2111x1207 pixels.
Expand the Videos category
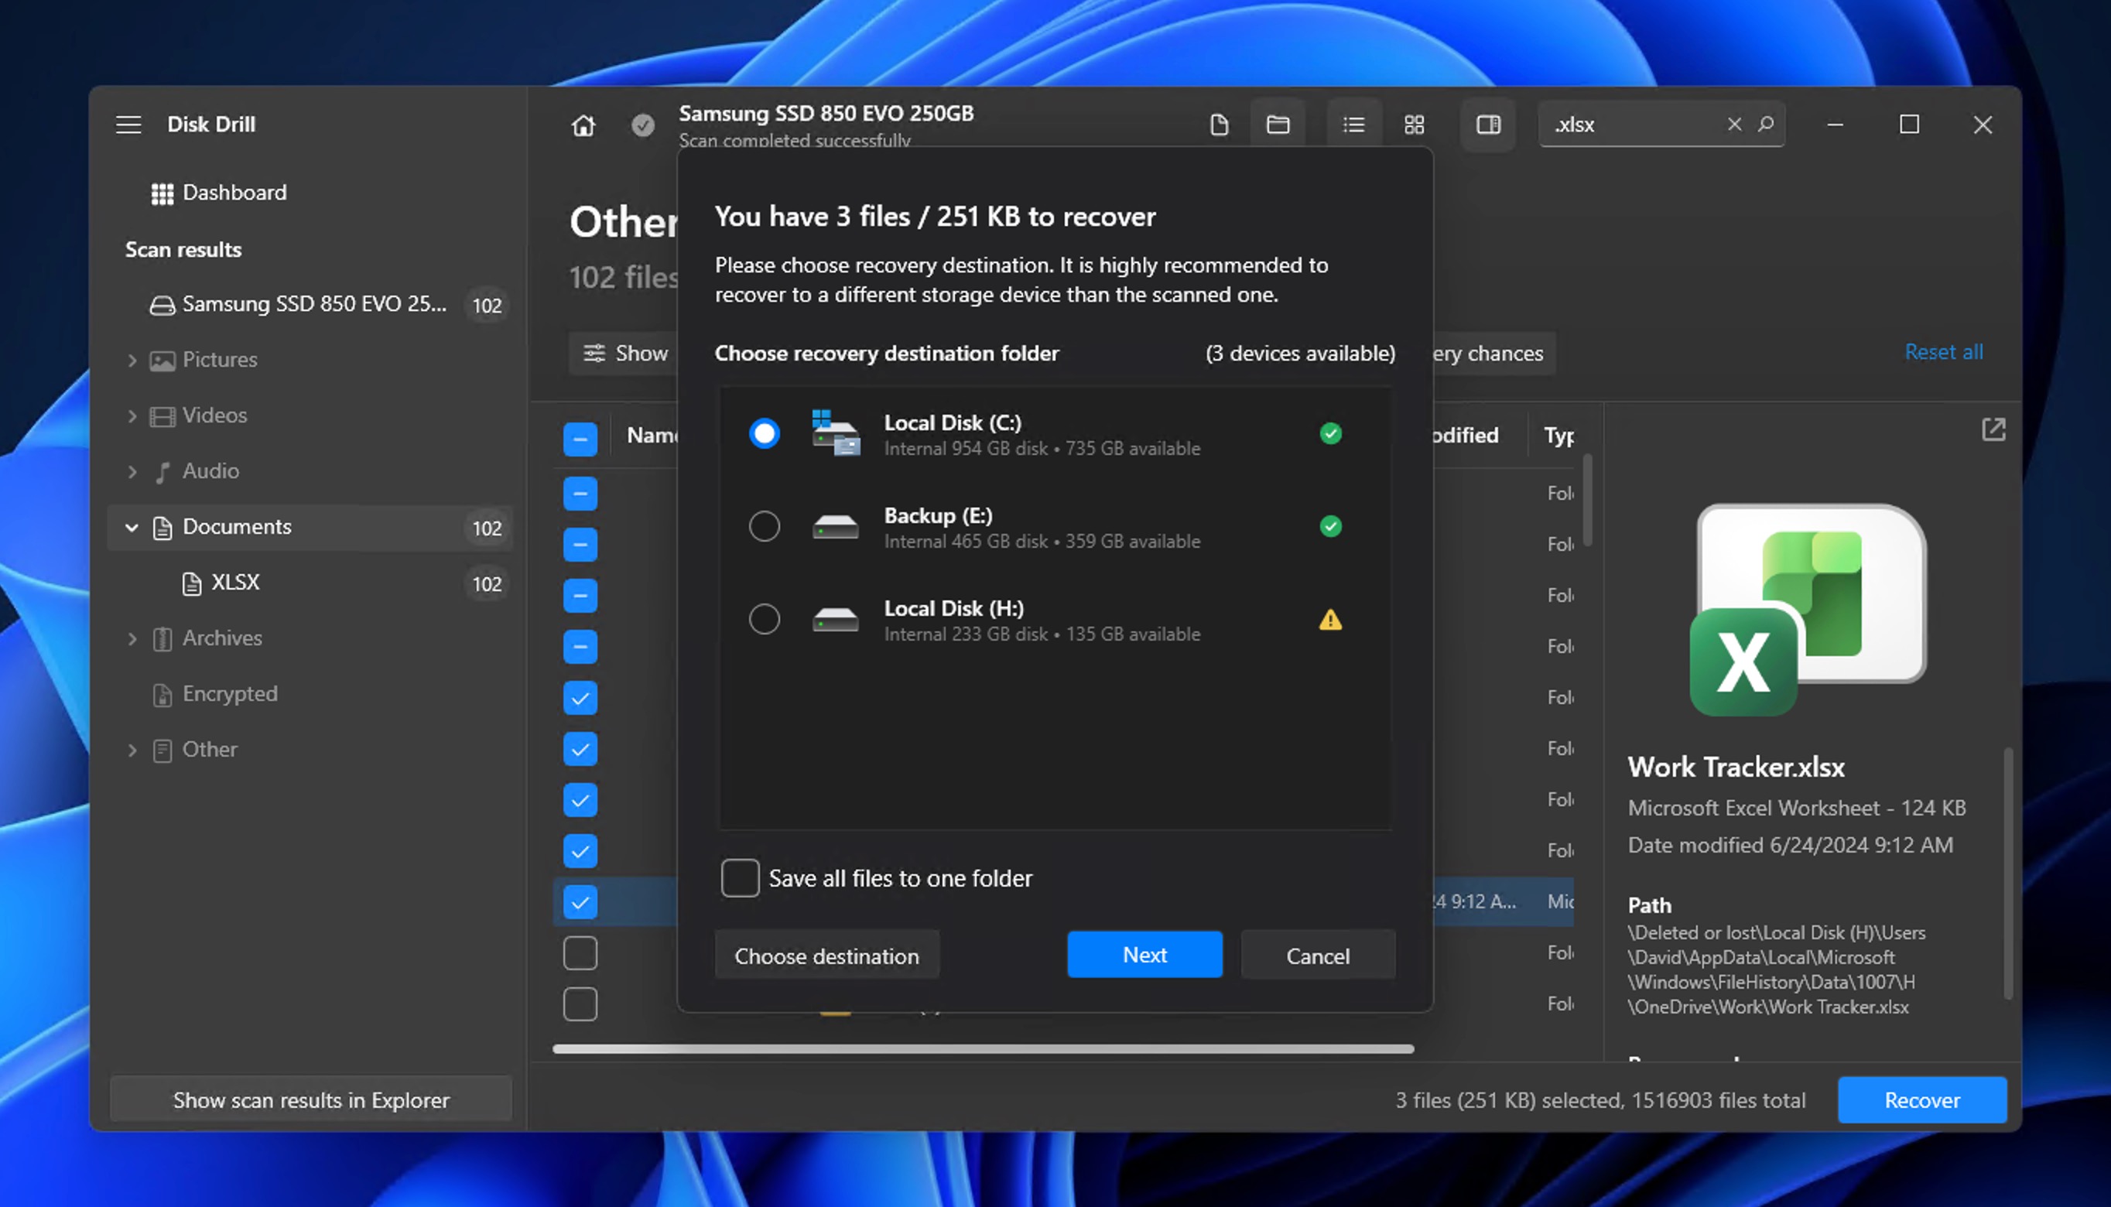(132, 416)
